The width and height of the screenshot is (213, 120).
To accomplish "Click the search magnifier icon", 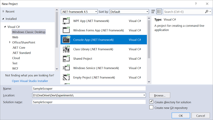I will [206, 12].
